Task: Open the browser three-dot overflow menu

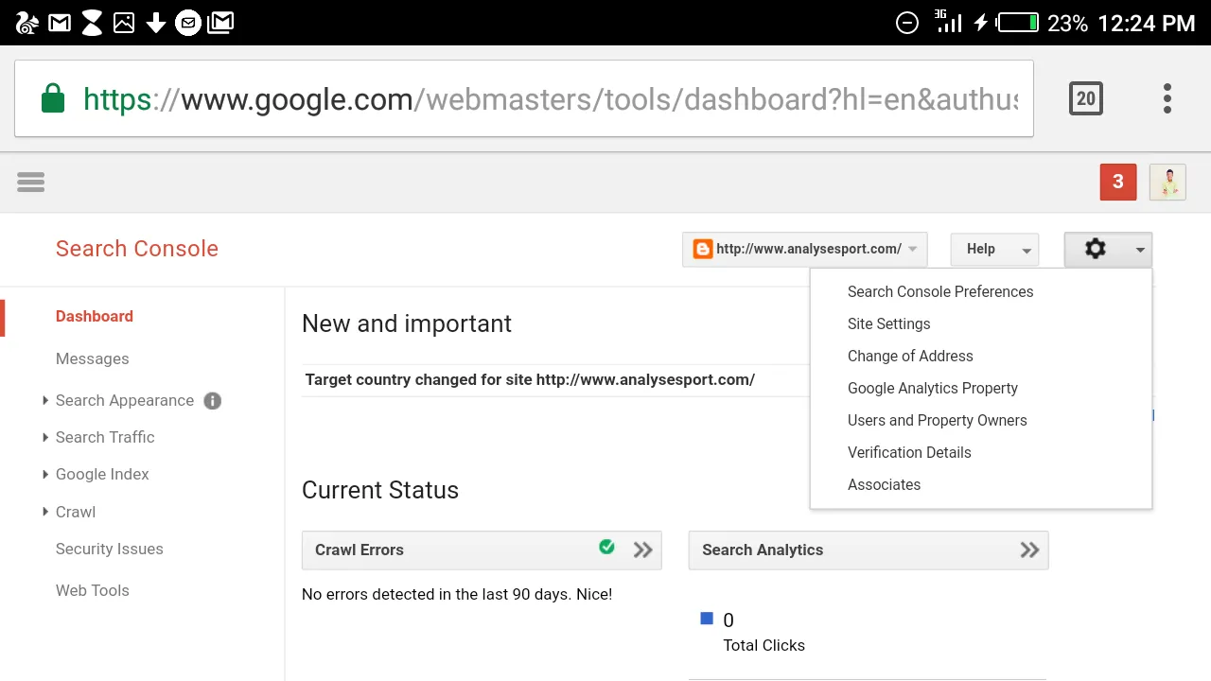Action: (x=1167, y=98)
